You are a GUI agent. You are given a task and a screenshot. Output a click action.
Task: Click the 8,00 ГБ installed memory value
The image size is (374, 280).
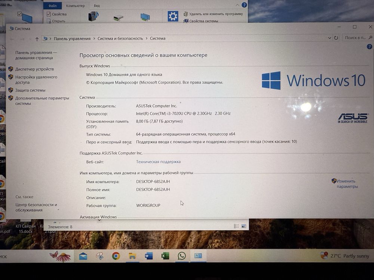tap(159, 121)
